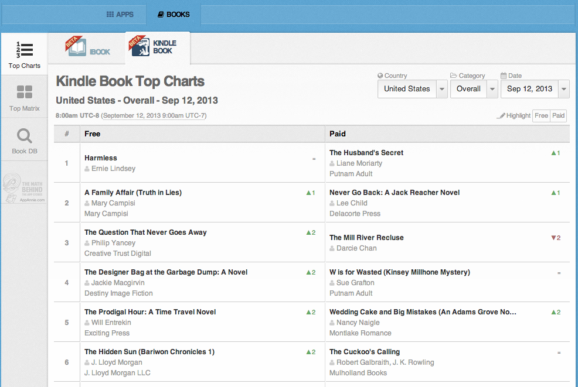578x387 pixels.
Task: Open The Mill River Recluse book link
Action: coord(366,238)
